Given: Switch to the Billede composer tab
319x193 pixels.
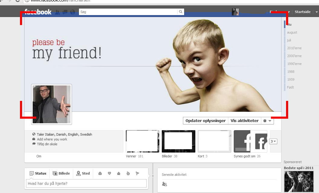Looking at the screenshot, I should (x=61, y=173).
